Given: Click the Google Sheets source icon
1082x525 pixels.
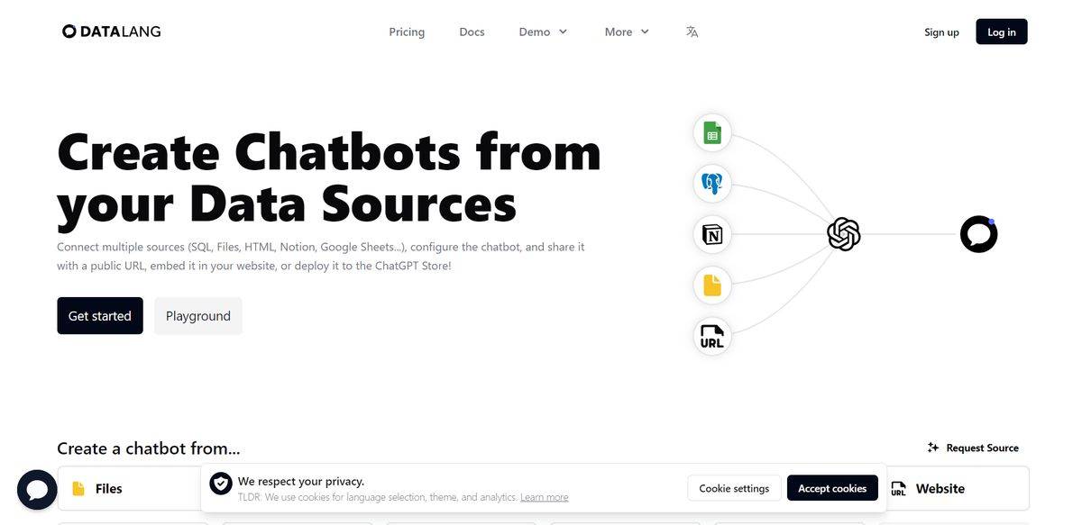Looking at the screenshot, I should (x=711, y=134).
